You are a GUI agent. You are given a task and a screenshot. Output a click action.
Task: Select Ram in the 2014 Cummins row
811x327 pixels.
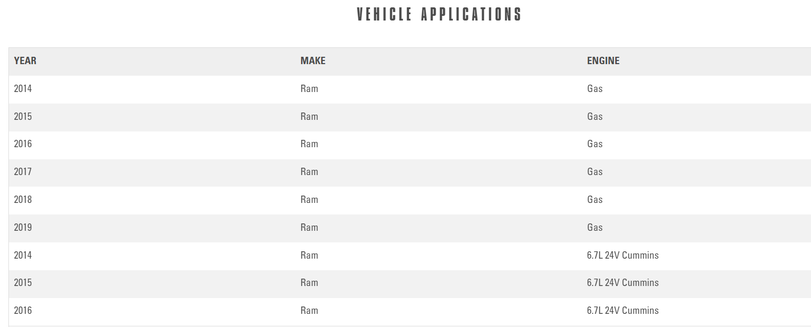309,256
